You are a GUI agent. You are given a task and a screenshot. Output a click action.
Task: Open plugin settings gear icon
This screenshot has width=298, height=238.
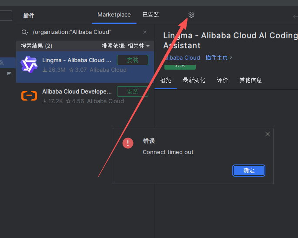191,15
